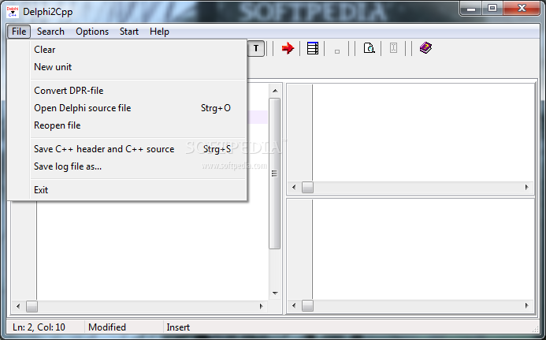
Task: Close the File menu via File
Action: [x=19, y=32]
